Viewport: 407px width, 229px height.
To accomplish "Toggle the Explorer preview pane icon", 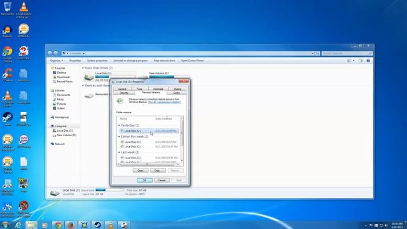I will [x=361, y=60].
